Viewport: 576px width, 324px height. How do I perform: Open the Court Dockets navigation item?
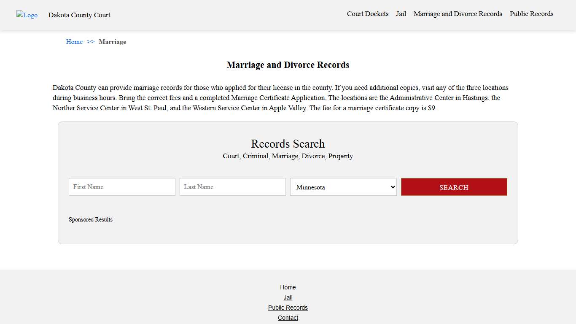(367, 14)
